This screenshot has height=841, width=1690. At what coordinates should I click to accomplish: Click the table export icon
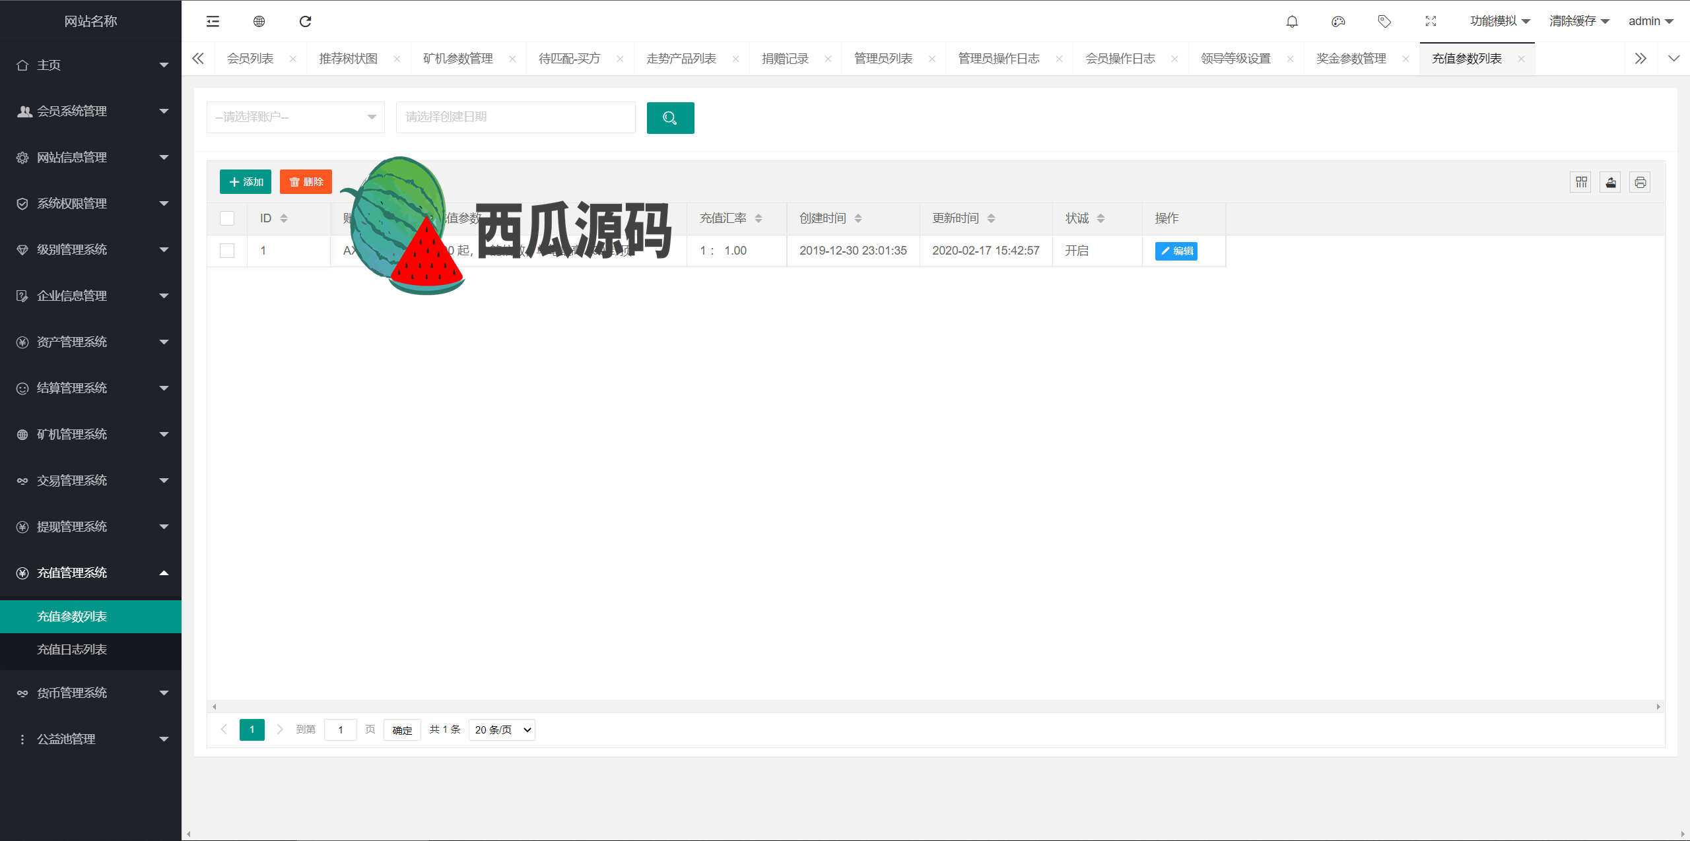point(1611,182)
